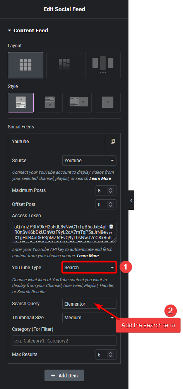
Task: Click the Layout label
Action: tap(15, 46)
